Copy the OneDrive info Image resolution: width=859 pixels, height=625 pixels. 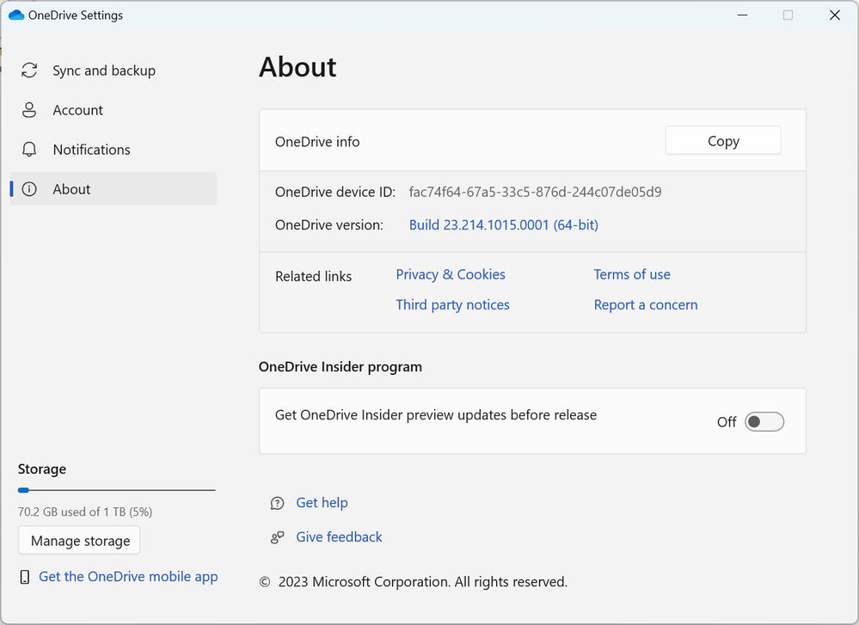[x=723, y=141]
